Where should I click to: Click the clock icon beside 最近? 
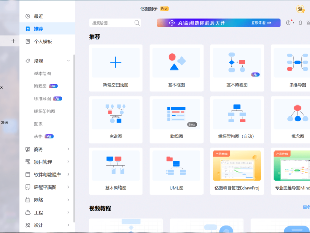tap(28, 16)
